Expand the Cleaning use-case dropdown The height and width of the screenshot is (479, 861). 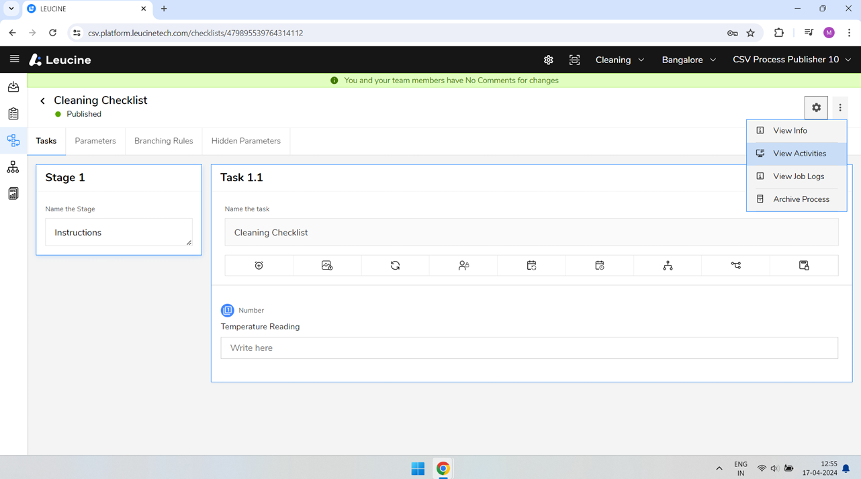point(619,60)
